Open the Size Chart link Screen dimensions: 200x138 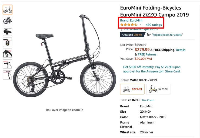(x=148, y=100)
